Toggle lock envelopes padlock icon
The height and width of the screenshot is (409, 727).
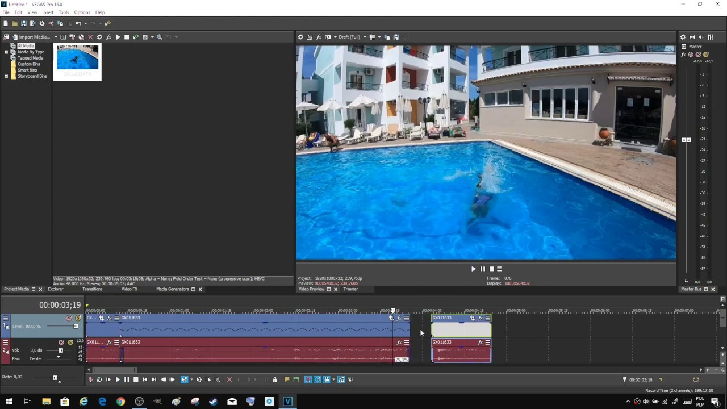[x=274, y=379]
